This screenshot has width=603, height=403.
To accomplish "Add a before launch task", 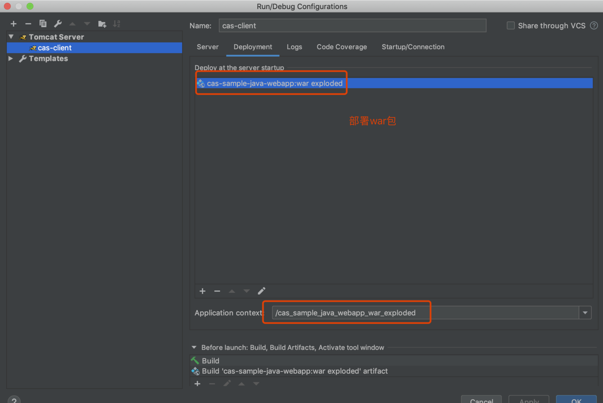I will point(197,384).
